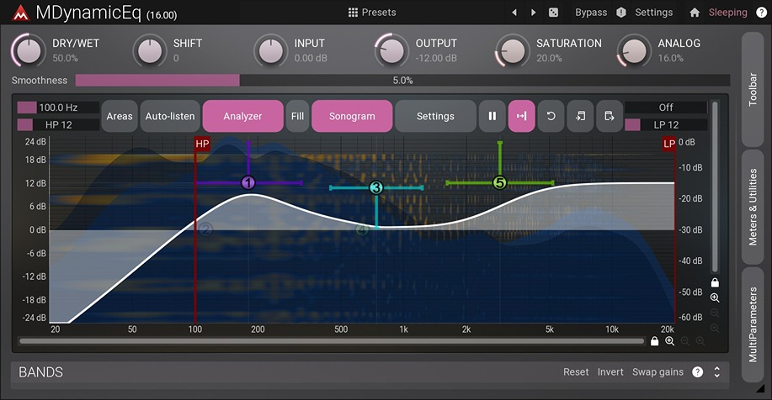
Task: Click the reset undo arrow icon
Action: click(551, 116)
